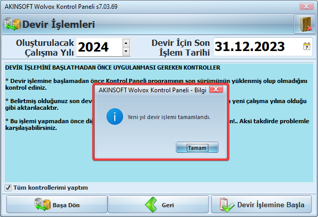Start transfer with Devir İşlemine Başla

(262, 205)
